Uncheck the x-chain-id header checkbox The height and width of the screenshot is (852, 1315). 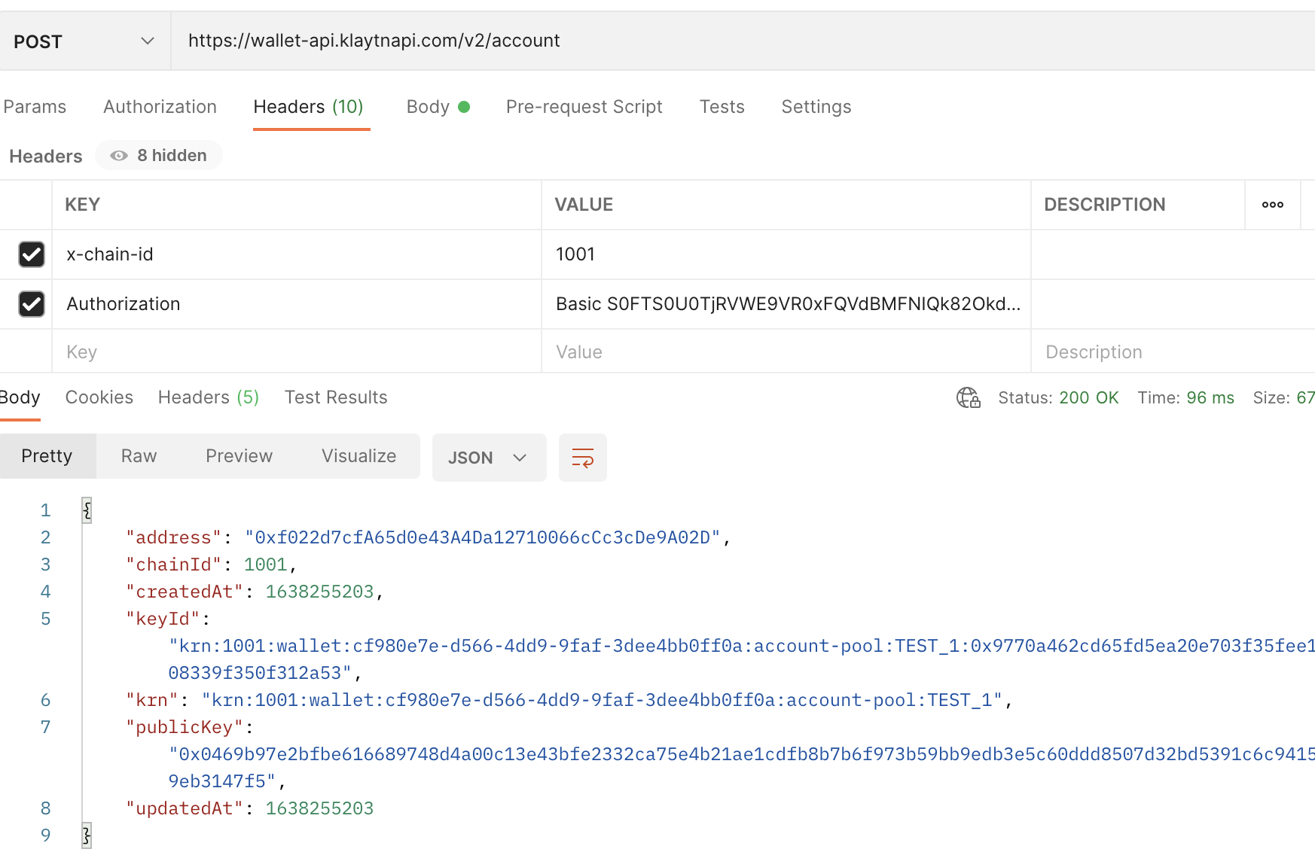(x=32, y=254)
